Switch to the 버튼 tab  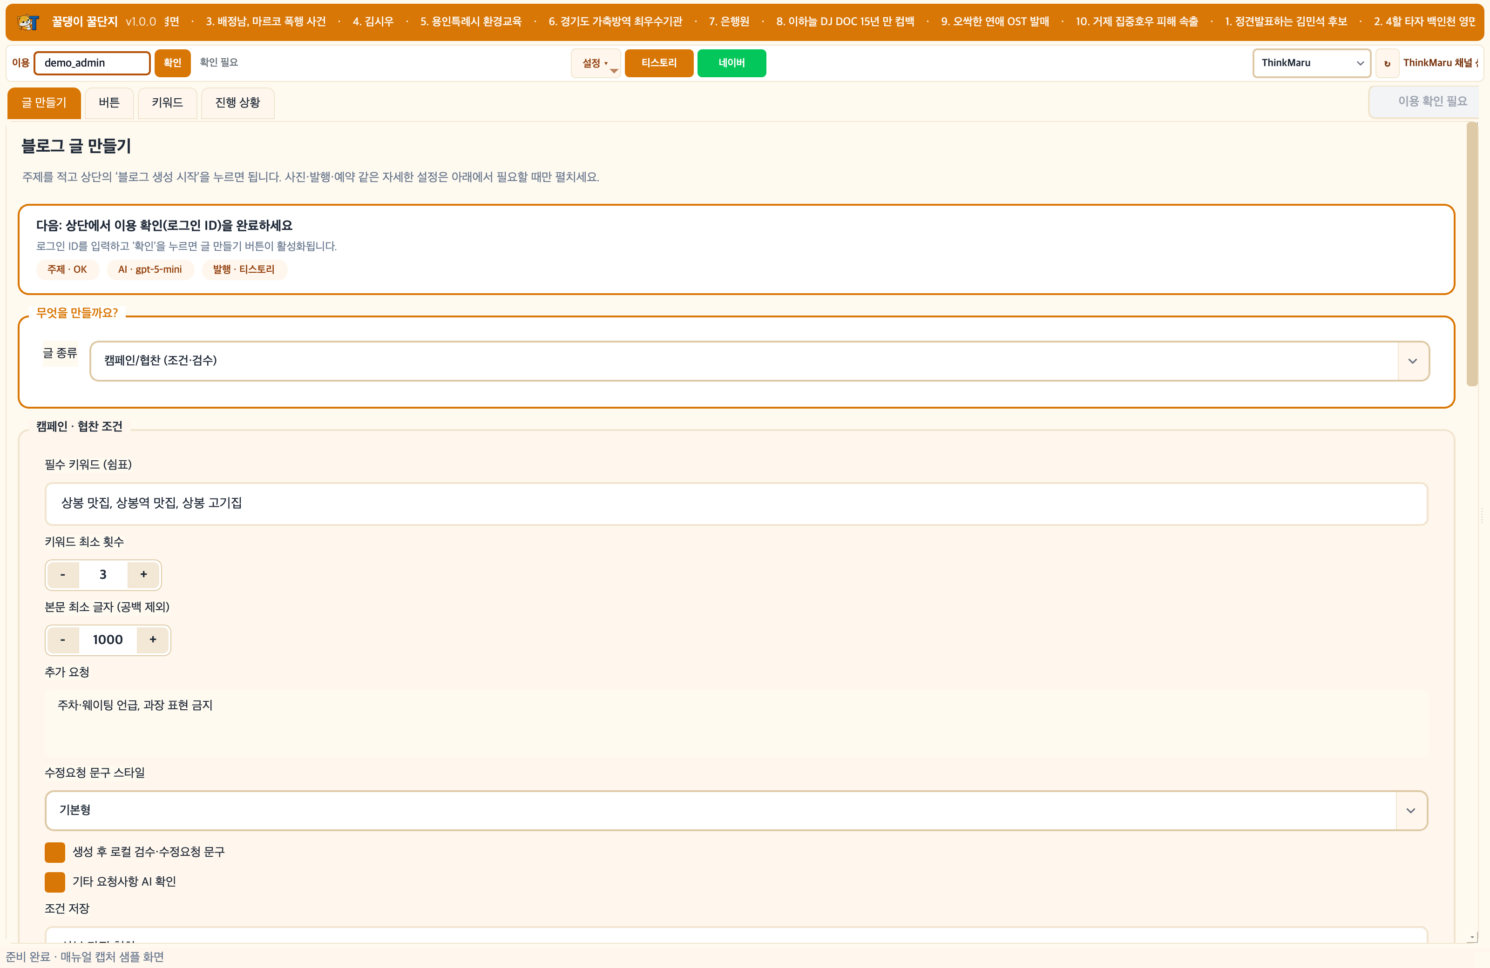pos(109,103)
